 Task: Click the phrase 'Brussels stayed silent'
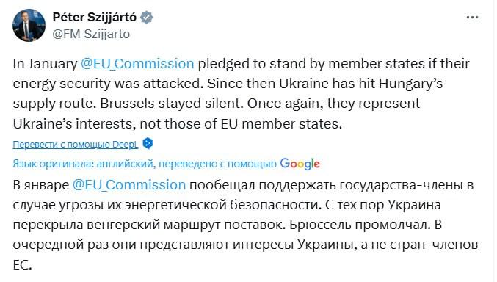point(172,104)
